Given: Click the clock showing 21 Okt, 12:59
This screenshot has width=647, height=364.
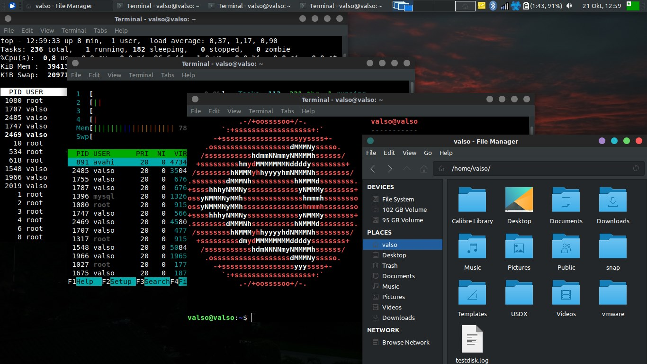Looking at the screenshot, I should tap(601, 6).
